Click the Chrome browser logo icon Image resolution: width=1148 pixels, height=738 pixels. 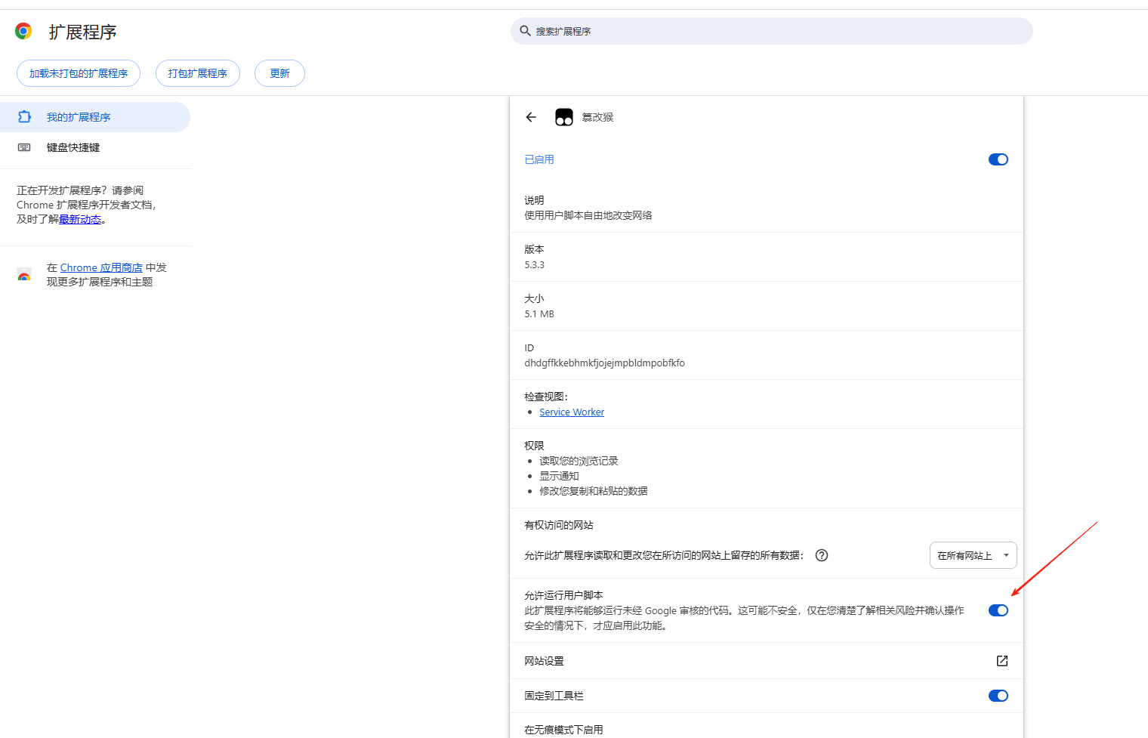[x=23, y=30]
